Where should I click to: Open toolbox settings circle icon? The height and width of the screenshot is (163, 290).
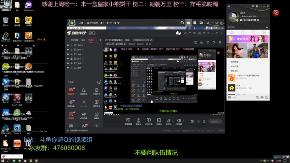tap(99, 82)
